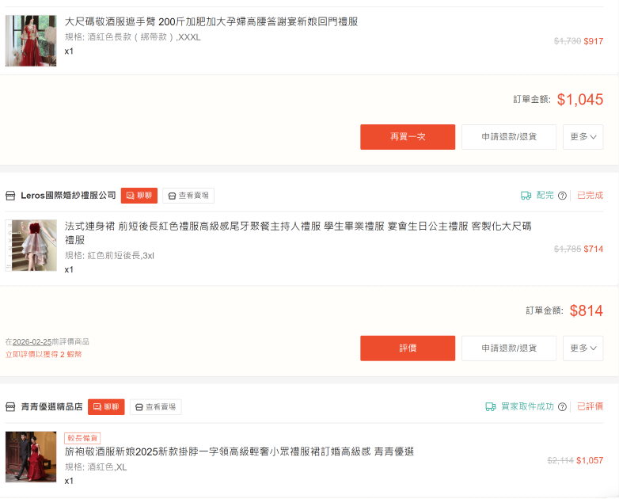The image size is (619, 499).
Task: Open 法式連身裙 product title
Action: pos(298,233)
